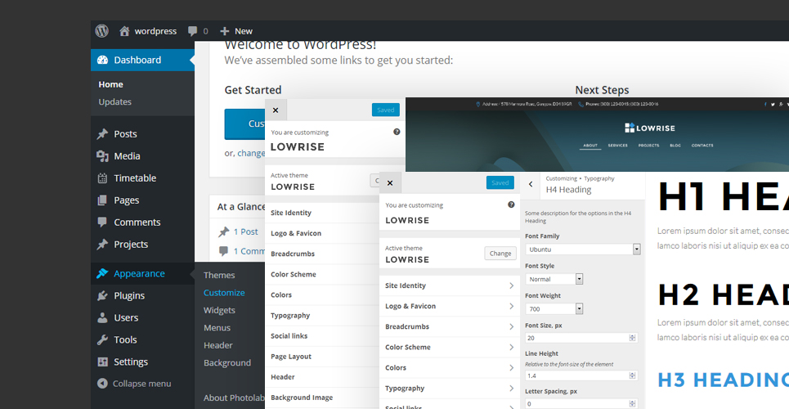Viewport: 789px width, 409px height.
Task: Open the Font Weight 700 dropdown
Action: [x=554, y=308]
